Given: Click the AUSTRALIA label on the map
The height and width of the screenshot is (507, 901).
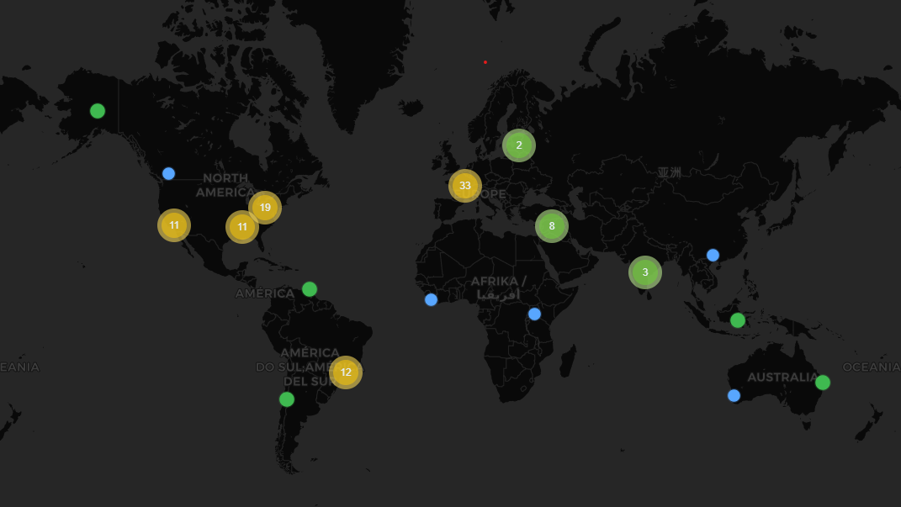Looking at the screenshot, I should (782, 378).
